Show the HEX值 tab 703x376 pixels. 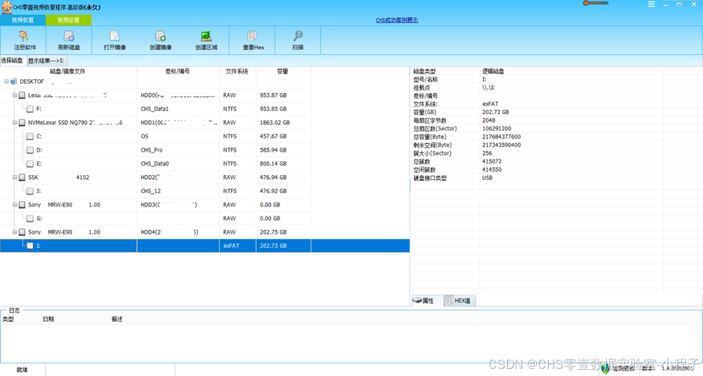pos(460,301)
